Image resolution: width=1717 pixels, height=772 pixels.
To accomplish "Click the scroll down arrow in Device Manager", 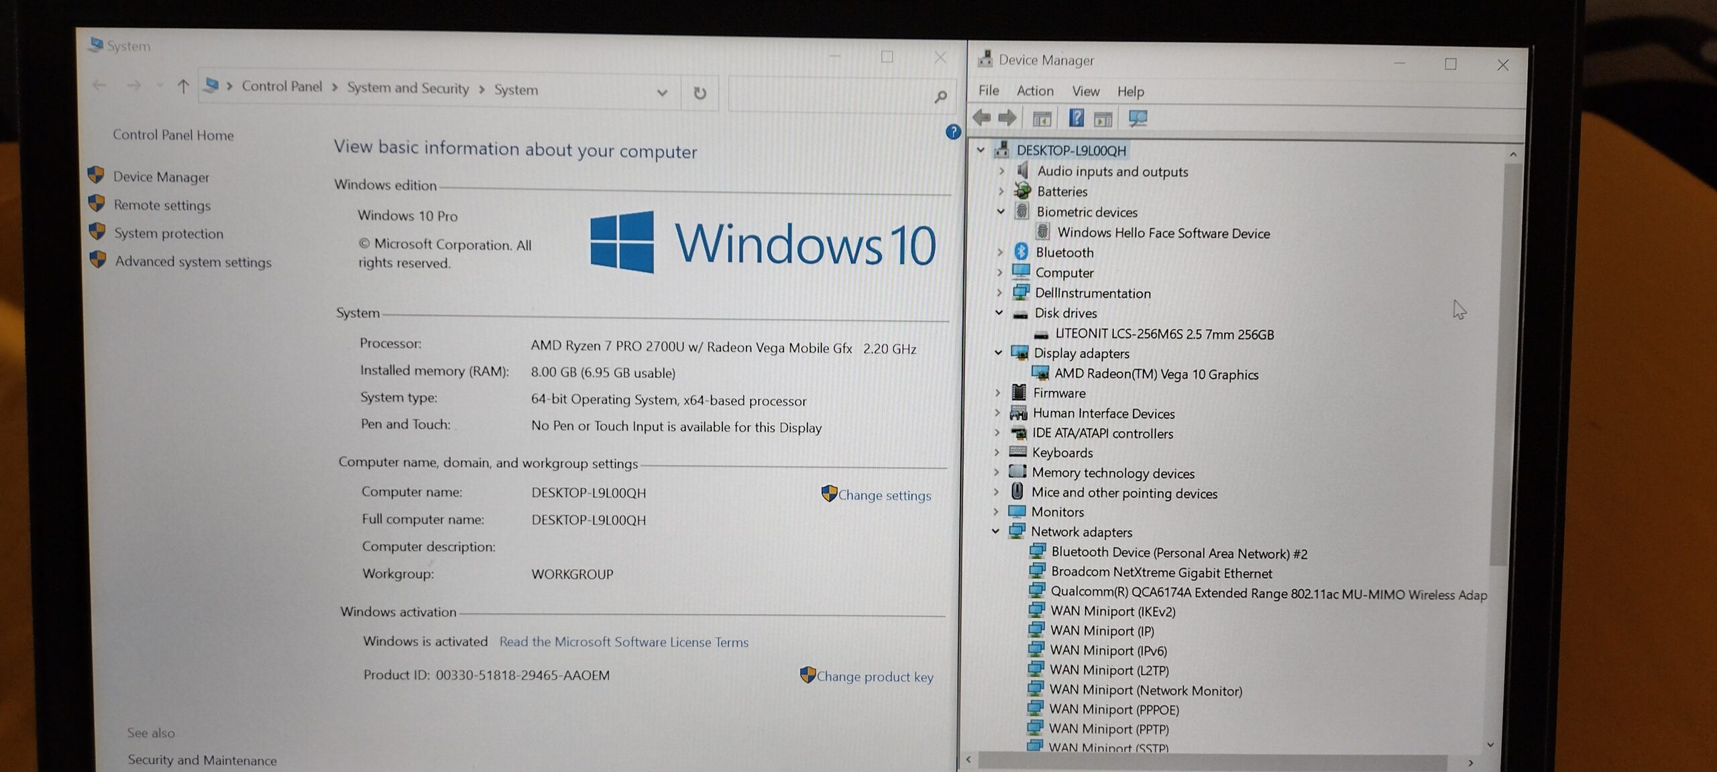I will pyautogui.click(x=1490, y=745).
